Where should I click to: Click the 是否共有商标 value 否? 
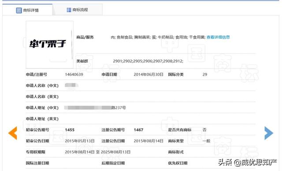coord(204,130)
